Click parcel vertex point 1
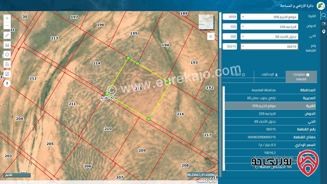Image resolution: width=327 pixels, height=184 pixels. [107, 94]
